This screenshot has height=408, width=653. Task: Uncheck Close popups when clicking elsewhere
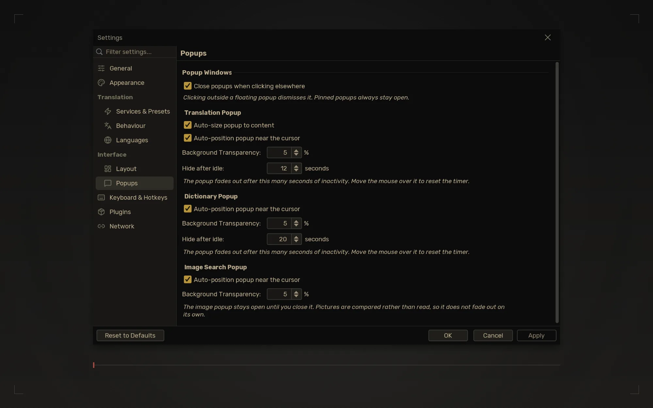(187, 86)
